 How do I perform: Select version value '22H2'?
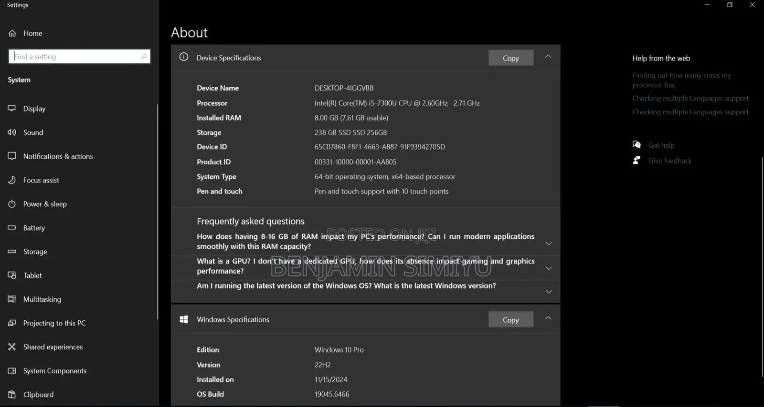(x=322, y=365)
